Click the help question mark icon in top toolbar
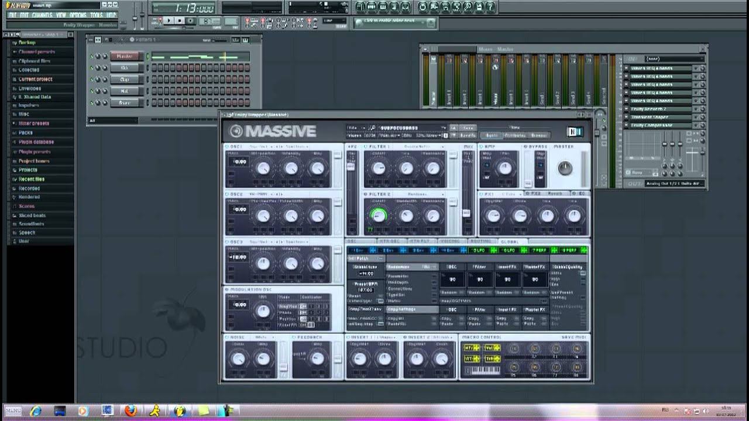Viewport: 749px width, 421px height. pyautogui.click(x=490, y=7)
